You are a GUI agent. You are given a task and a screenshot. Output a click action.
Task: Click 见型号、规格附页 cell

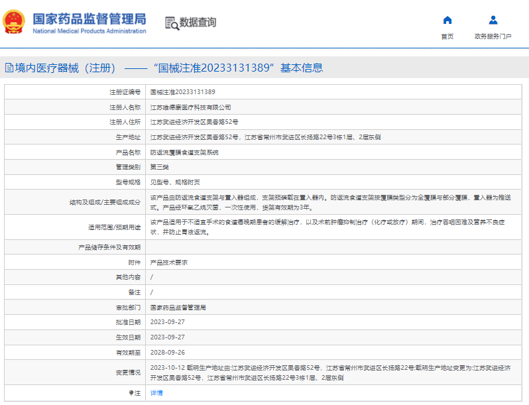click(175, 182)
